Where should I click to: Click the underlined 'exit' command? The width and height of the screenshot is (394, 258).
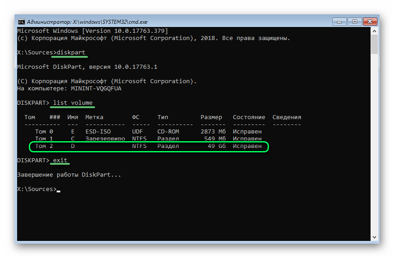pos(60,160)
